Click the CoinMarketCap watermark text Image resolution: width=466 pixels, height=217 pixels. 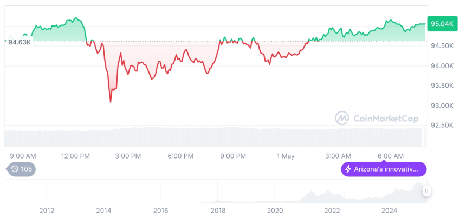(x=385, y=119)
